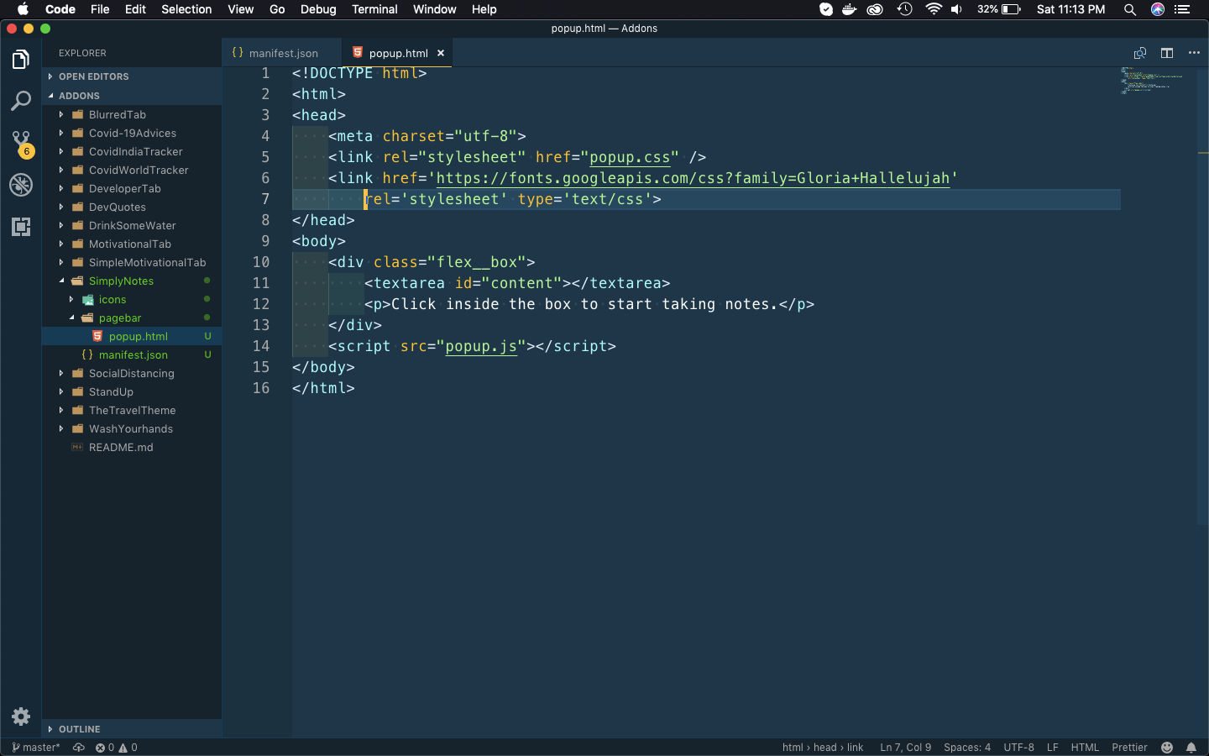This screenshot has width=1209, height=756.
Task: Expand the CovidIndiaTracker folder
Action: 132,151
